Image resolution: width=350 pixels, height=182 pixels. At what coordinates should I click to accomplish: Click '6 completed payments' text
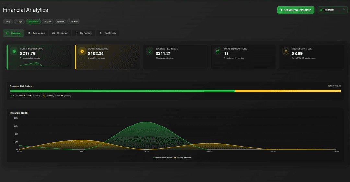coord(30,58)
